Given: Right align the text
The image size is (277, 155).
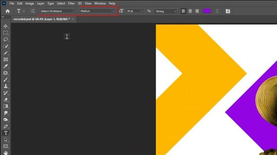Looking at the screenshot, I should [197, 11].
